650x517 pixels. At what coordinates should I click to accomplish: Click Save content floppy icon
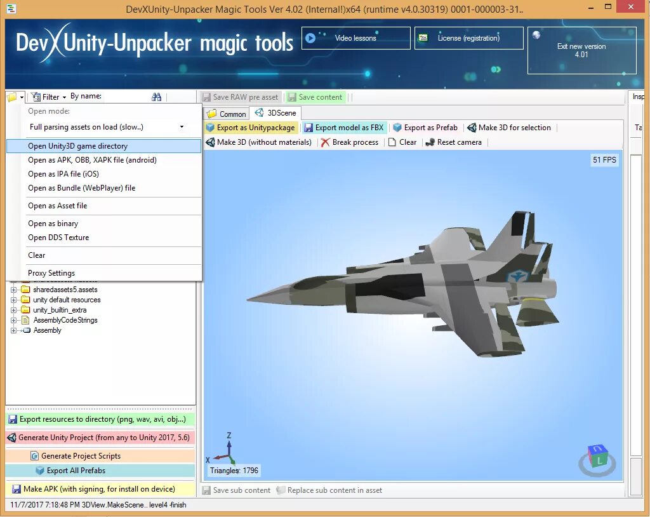[x=292, y=97]
